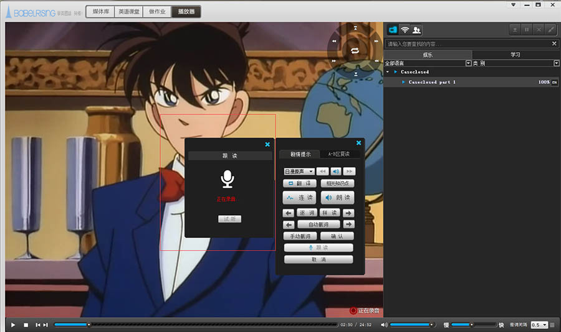Click the pause icon in right panel toolbar
This screenshot has width=561, height=332.
pos(527,30)
